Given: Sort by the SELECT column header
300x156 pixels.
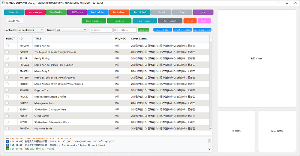Looking at the screenshot, I should point(10,39).
